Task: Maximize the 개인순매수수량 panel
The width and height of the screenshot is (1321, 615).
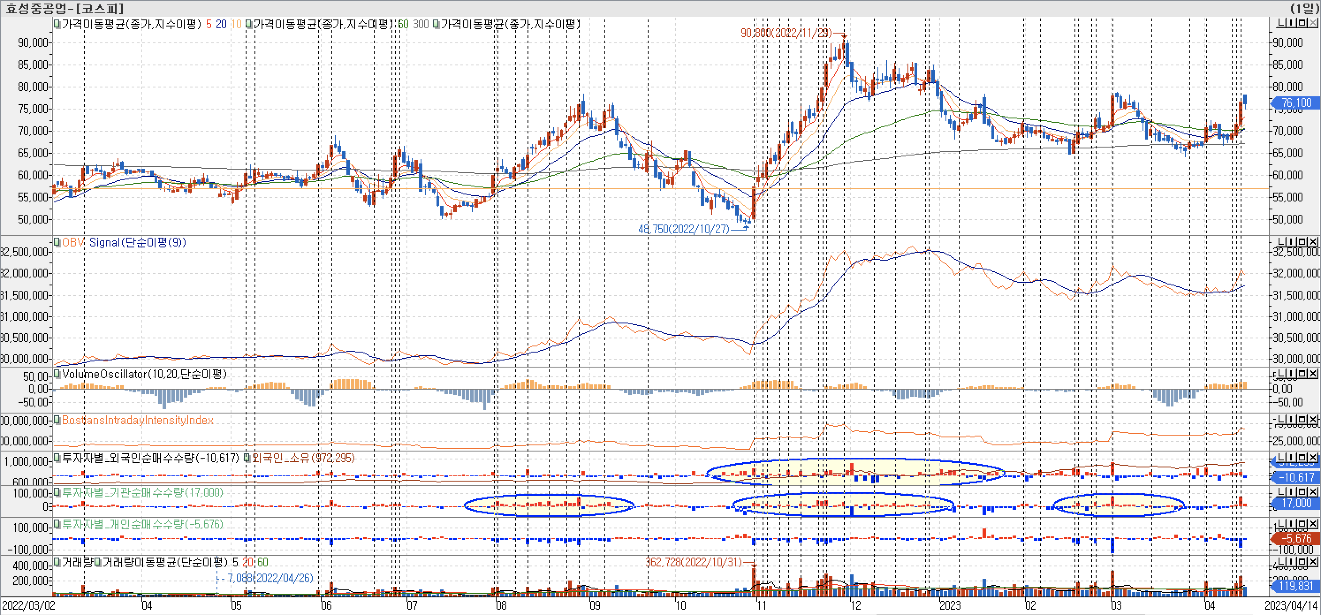Action: (1302, 524)
